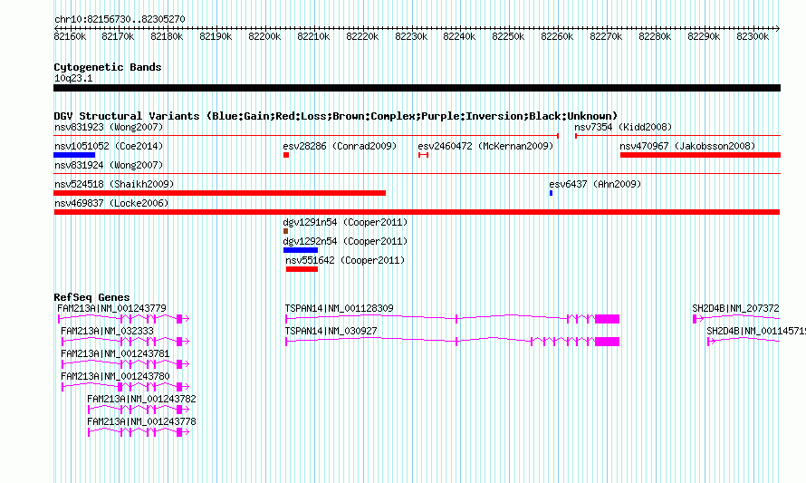Click the esv2460472 (McKernan2009) variant marker
This screenshot has height=483, width=806.
[424, 155]
